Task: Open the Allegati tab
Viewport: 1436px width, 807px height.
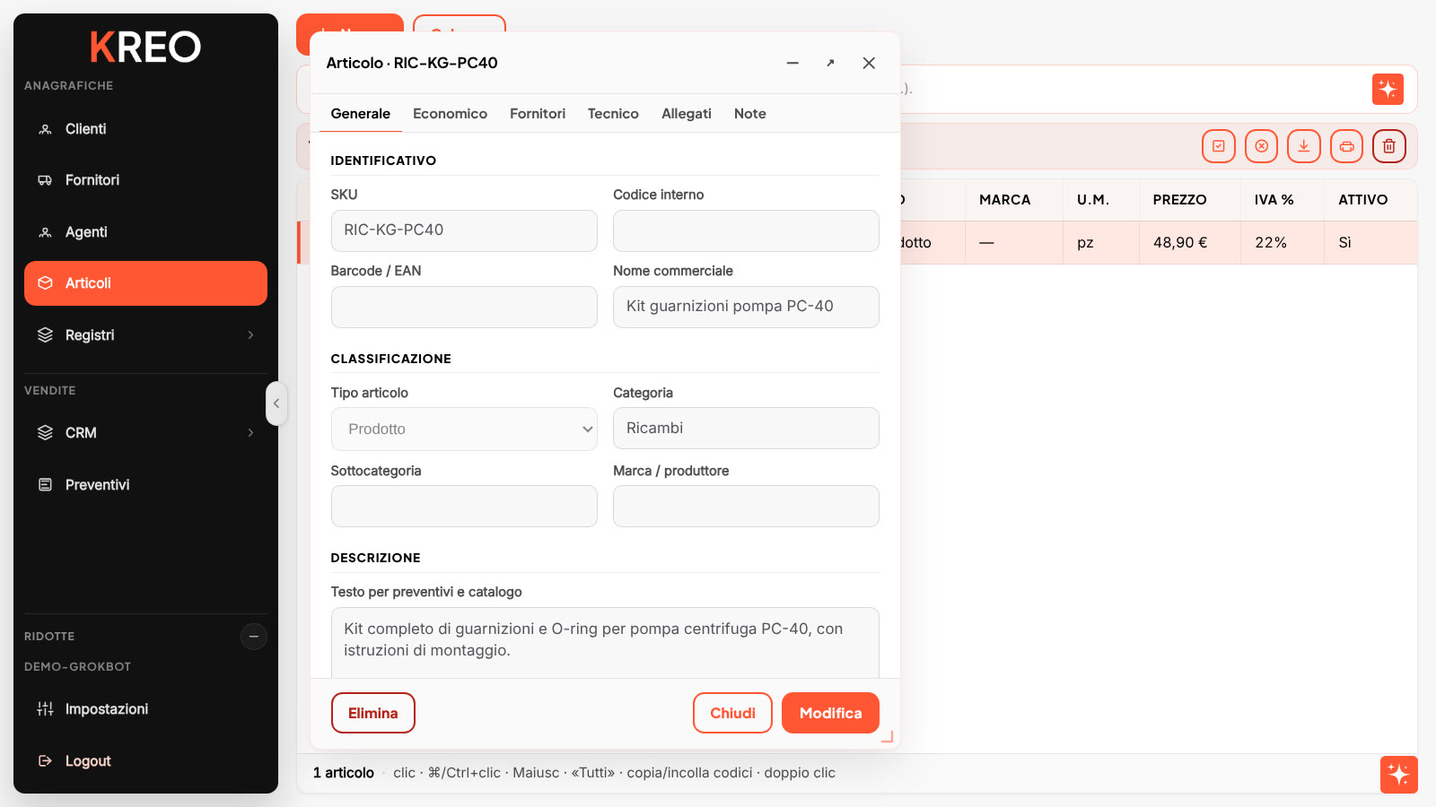Action: pyautogui.click(x=687, y=114)
